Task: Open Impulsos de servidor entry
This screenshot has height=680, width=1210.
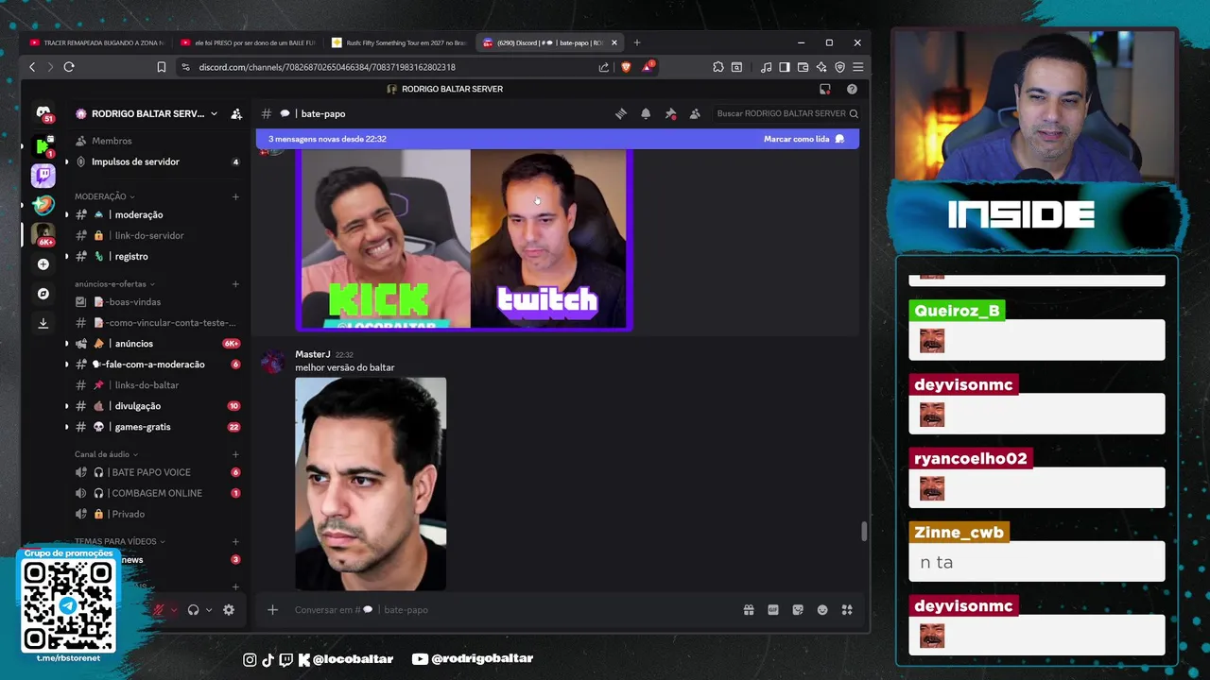Action: tap(157, 161)
